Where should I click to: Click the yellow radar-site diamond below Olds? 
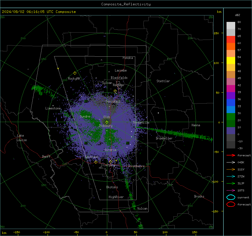[x=107, y=122]
